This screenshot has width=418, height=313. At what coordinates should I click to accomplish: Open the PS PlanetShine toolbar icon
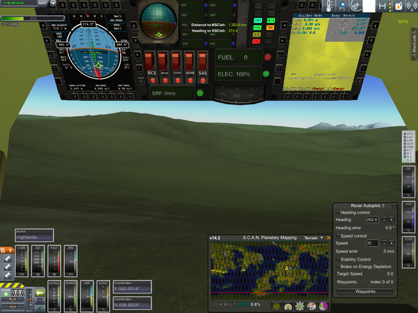point(342,6)
